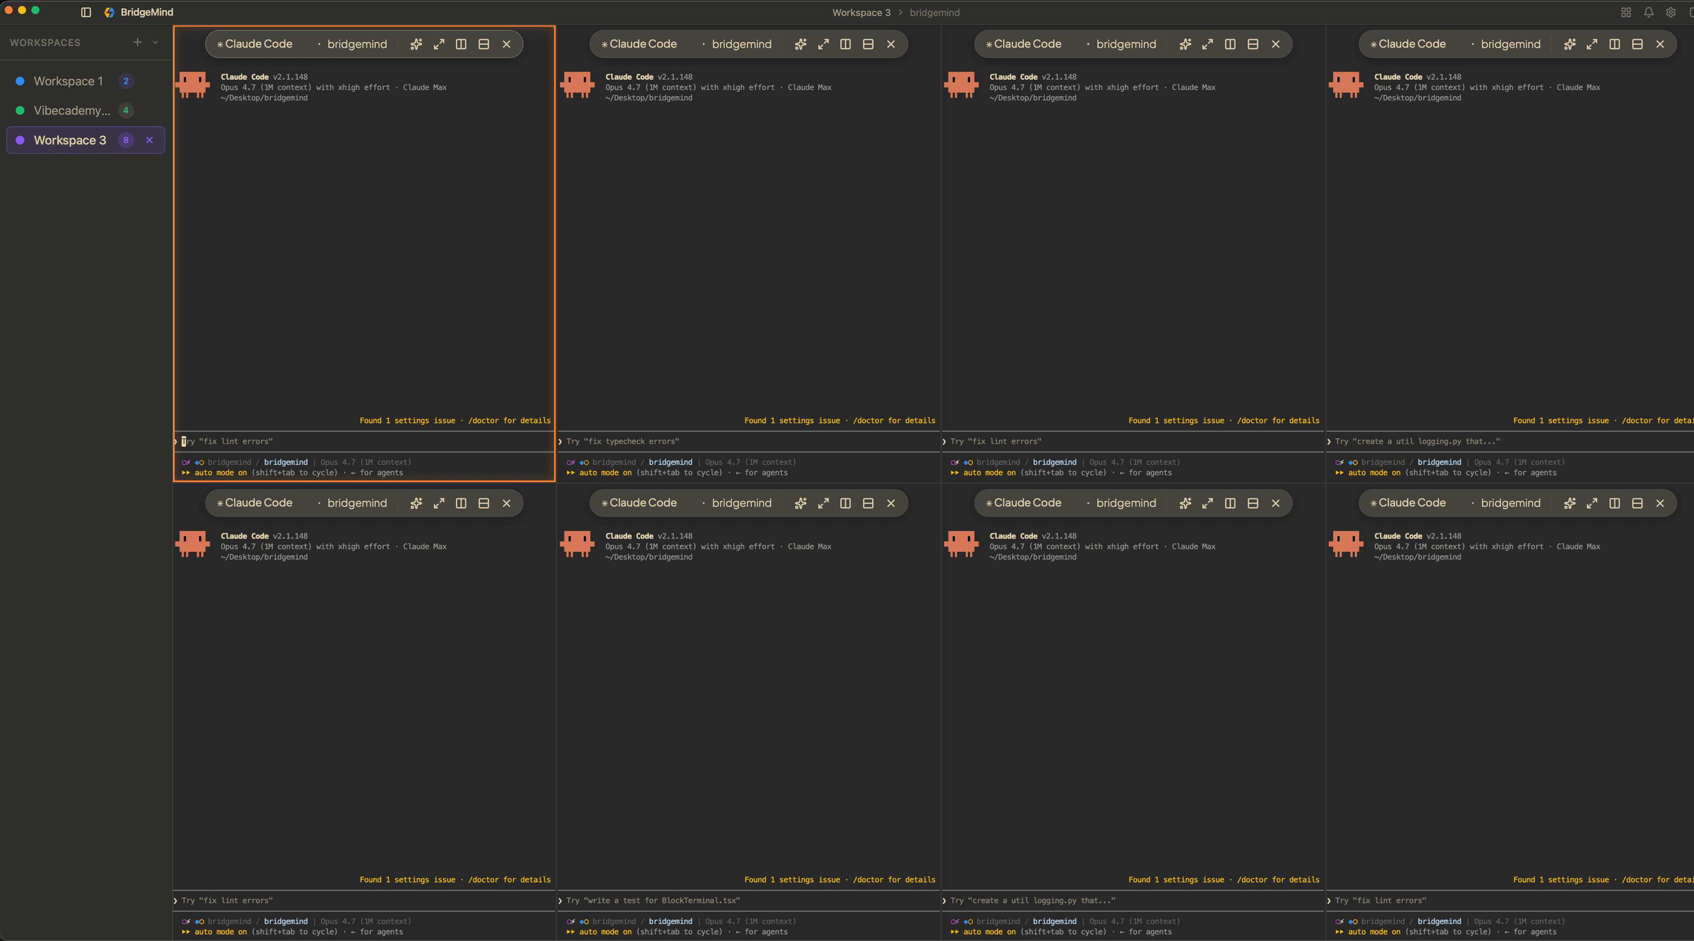1694x941 pixels.
Task: Split the BlockTerminal.tsx pane into columns
Action: (x=846, y=503)
